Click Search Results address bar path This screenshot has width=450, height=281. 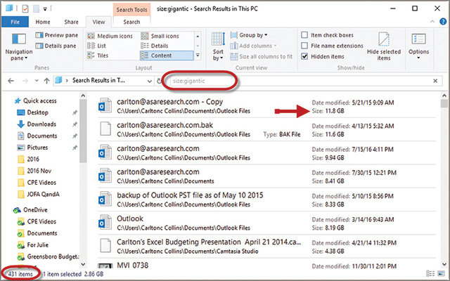[x=98, y=81]
